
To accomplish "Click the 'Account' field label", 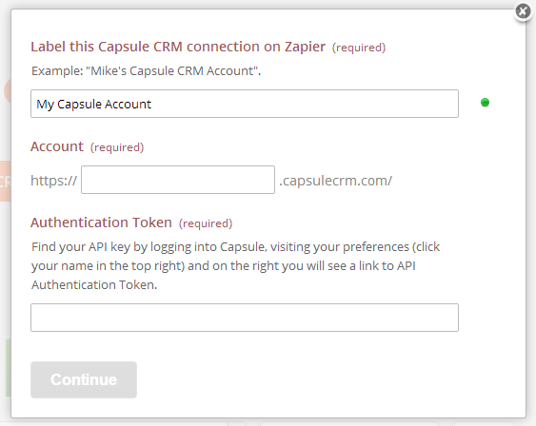I will (x=57, y=146).
